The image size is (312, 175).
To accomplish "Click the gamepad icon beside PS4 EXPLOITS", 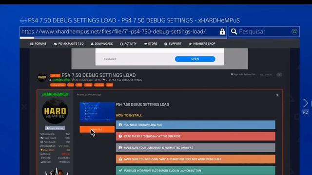I will click(55, 44).
